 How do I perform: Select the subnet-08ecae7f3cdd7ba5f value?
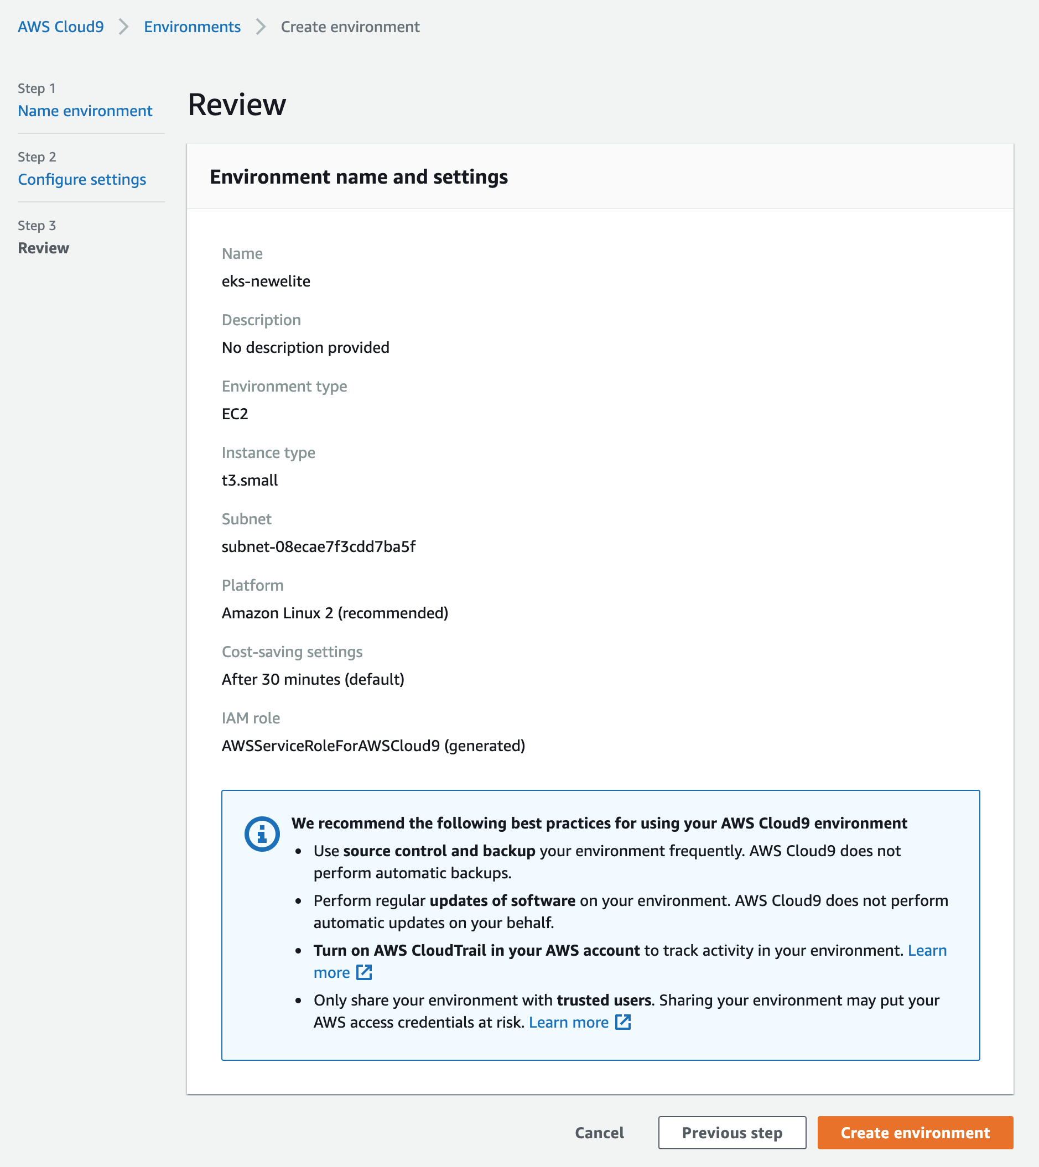[x=319, y=546]
